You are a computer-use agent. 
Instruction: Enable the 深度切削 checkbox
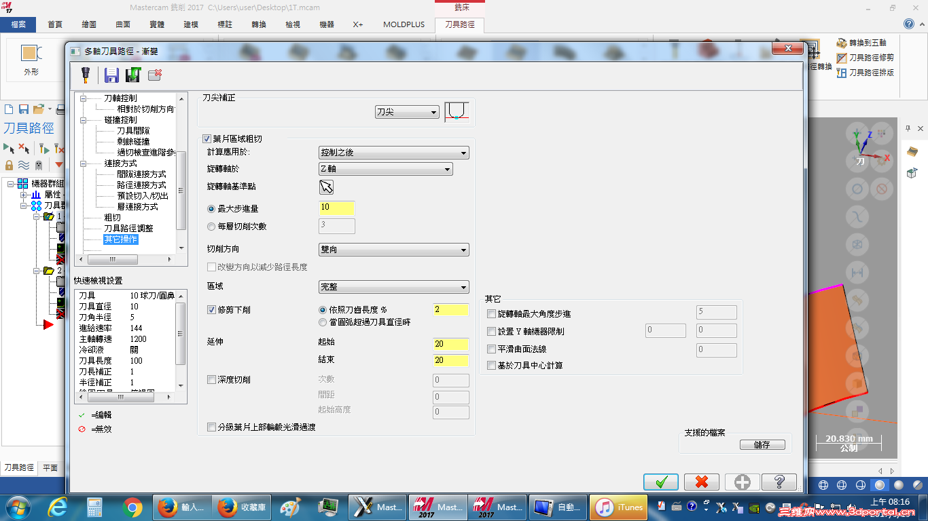[x=211, y=380]
